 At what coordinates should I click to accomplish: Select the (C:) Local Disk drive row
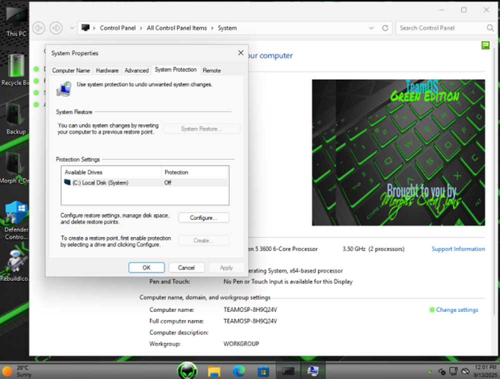click(x=100, y=183)
